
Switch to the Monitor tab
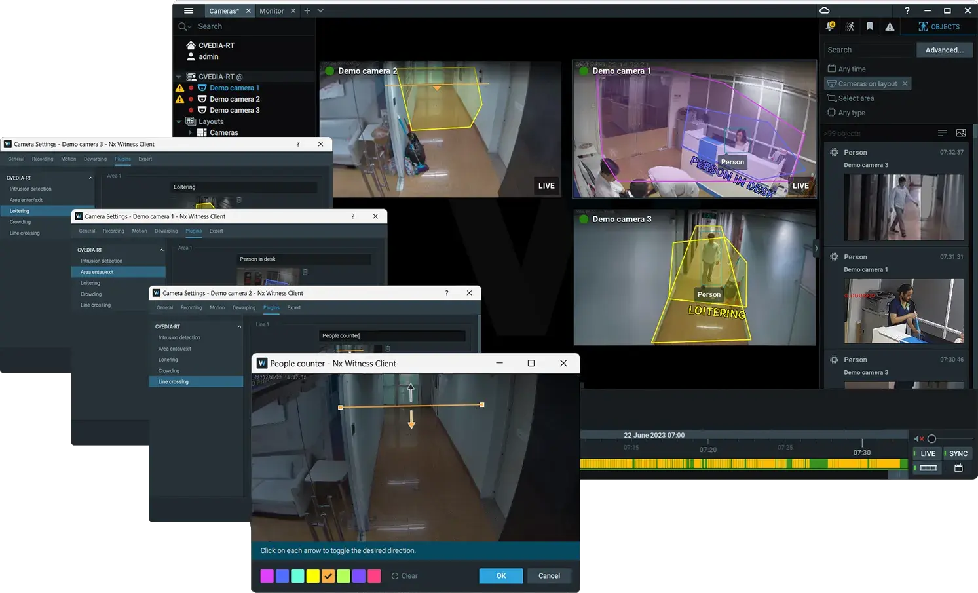[271, 10]
